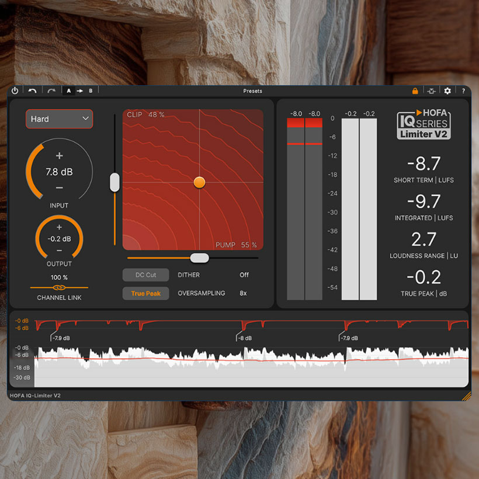Increase input gain with the plus sign
Screen dimensions: 479x479
(x=59, y=156)
